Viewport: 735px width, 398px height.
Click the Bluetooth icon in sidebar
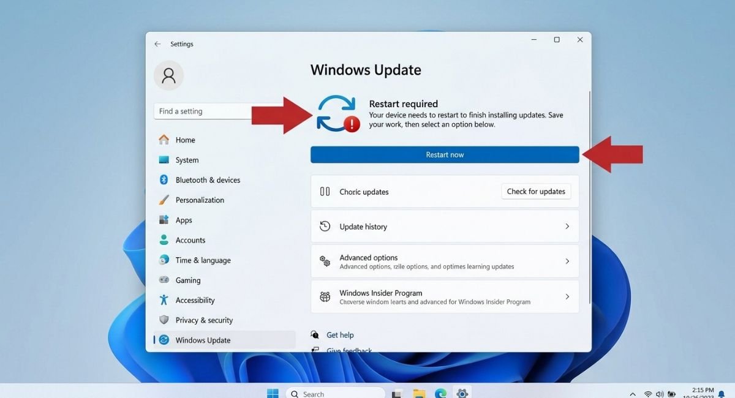click(164, 180)
